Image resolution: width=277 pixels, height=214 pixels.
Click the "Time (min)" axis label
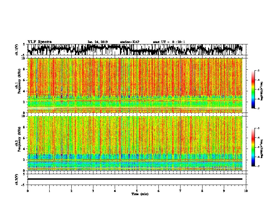coord(140,194)
